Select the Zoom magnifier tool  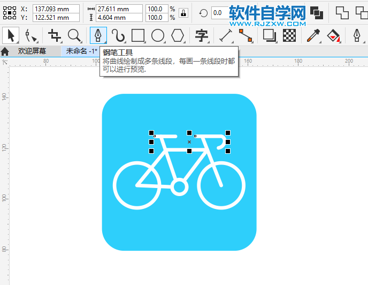coord(74,36)
